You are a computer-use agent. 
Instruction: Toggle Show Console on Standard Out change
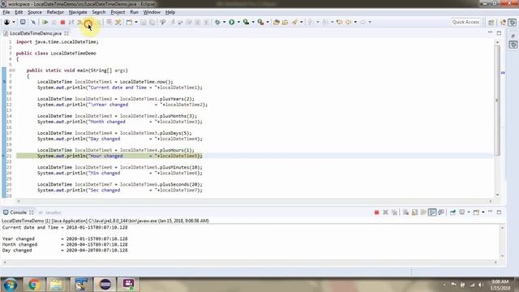click(x=432, y=213)
